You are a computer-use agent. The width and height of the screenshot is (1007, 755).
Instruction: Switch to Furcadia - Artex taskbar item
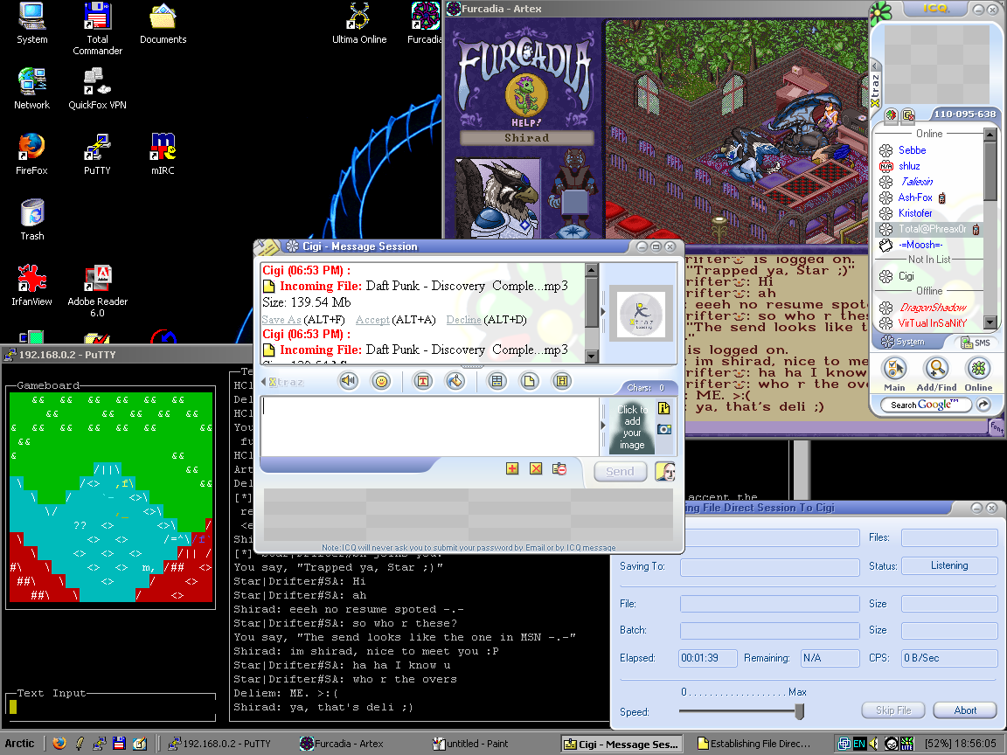click(342, 744)
